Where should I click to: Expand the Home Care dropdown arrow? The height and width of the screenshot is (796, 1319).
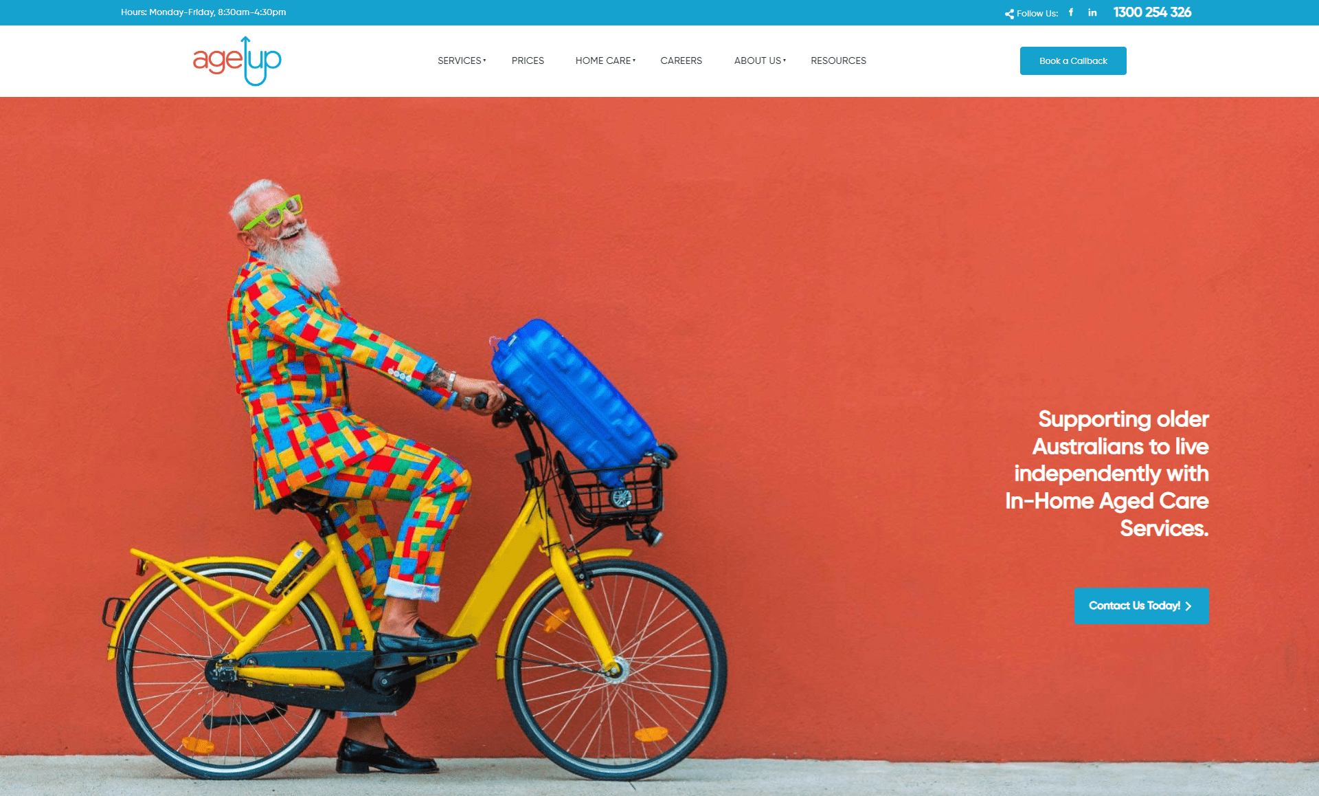[634, 60]
